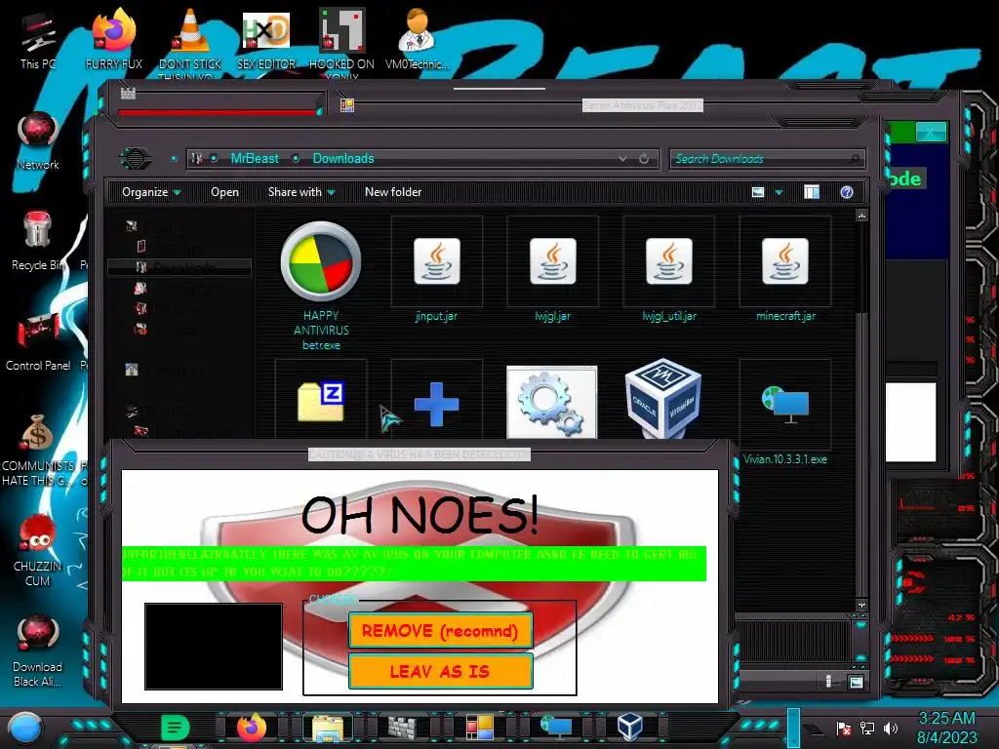Click the Show desktop bar on taskbar
Screen dimensions: 999x749
coord(793,728)
